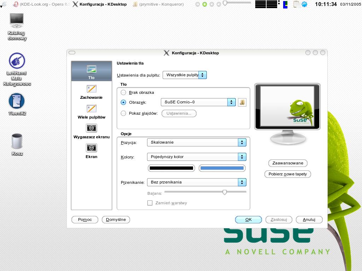Image resolution: width=362 pixels, height=271 pixels.
Task: Click green play button in panel
Action: [205, 4]
